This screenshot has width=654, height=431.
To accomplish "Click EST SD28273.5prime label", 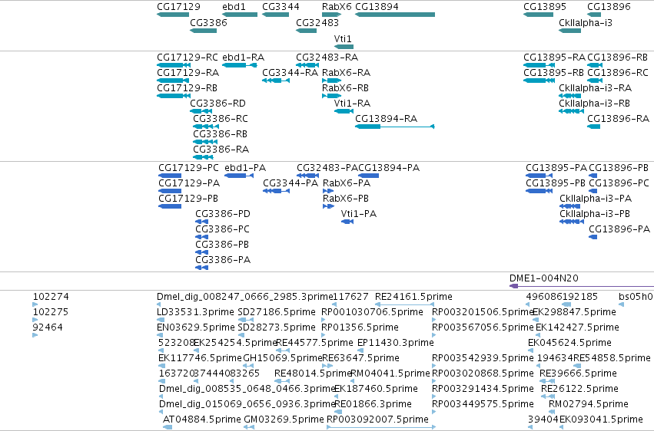I will click(x=277, y=327).
